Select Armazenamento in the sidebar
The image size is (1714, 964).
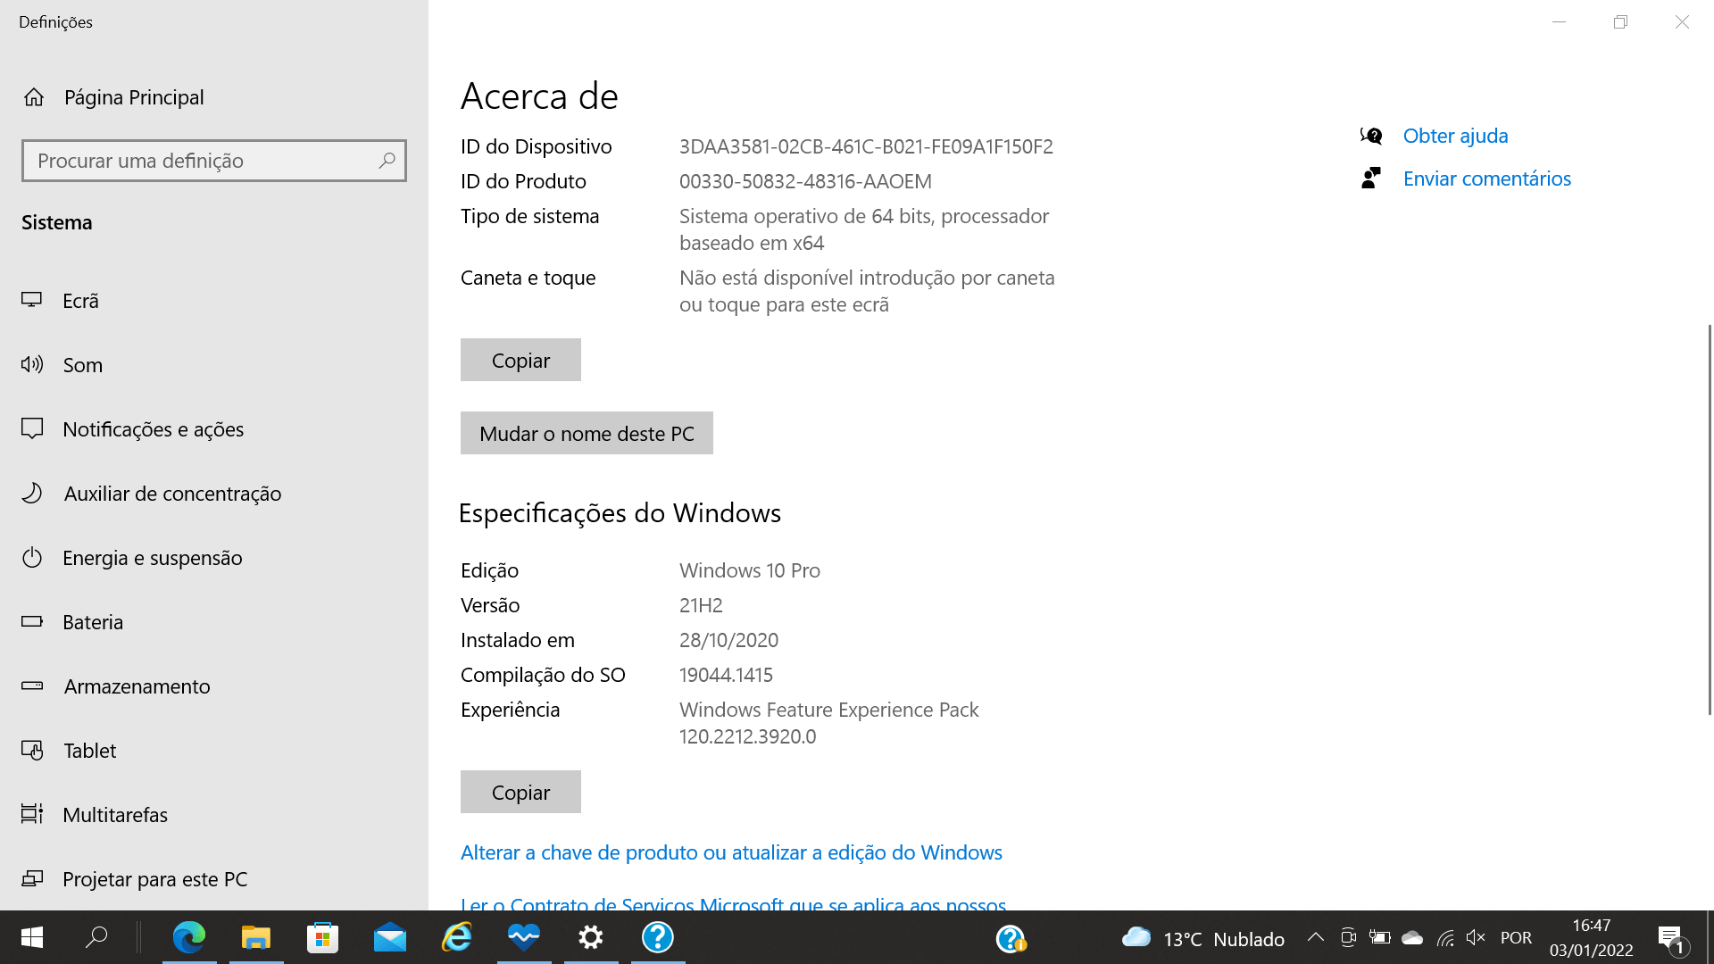point(137,686)
